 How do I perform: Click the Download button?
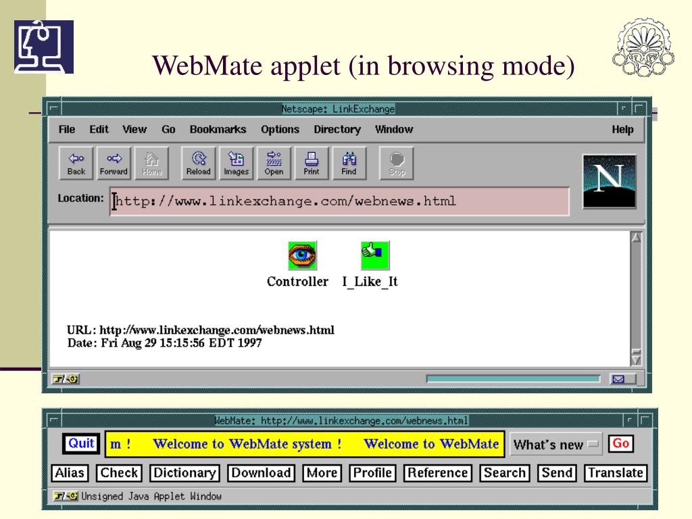click(x=262, y=472)
